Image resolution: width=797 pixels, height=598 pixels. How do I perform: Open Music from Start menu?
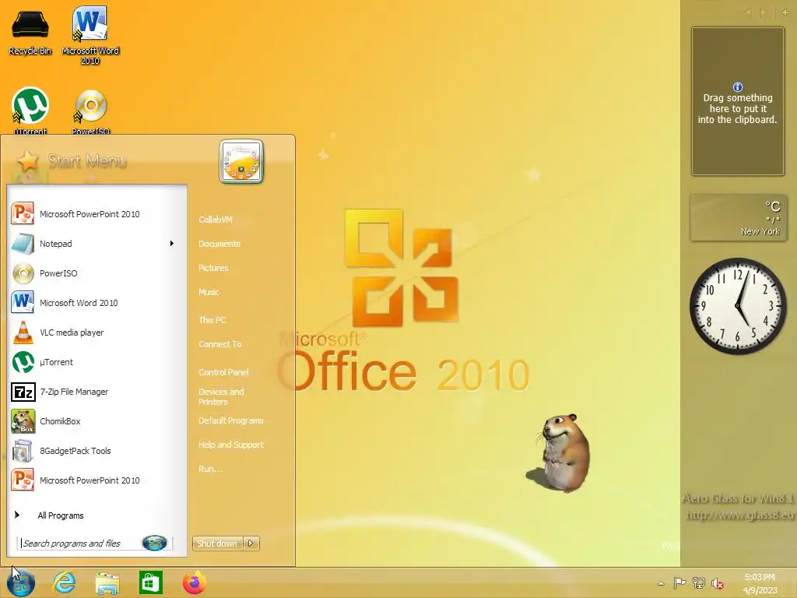coord(209,292)
